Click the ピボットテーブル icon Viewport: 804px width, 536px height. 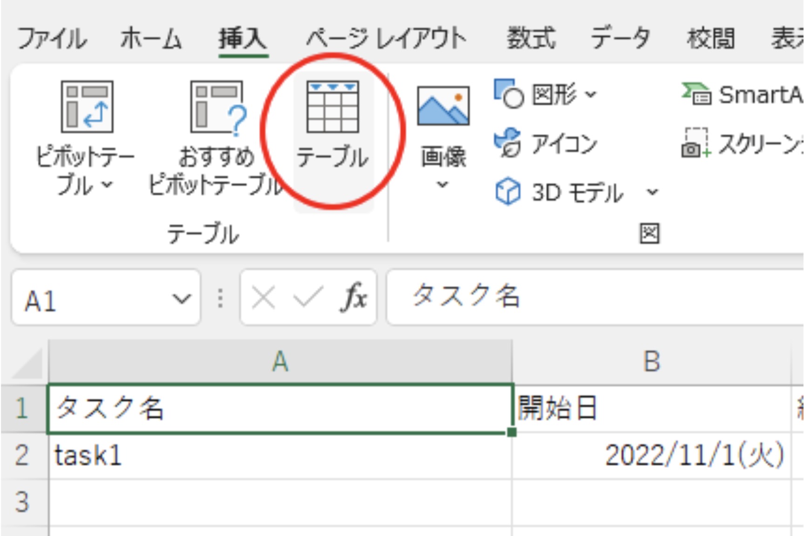[87, 107]
